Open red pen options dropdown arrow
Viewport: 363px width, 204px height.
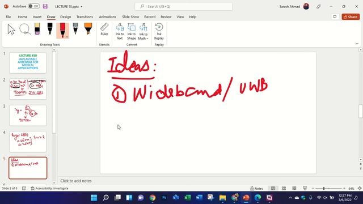[x=67, y=37]
